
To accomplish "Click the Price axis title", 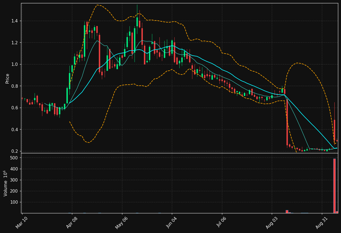I will pyautogui.click(x=7, y=78).
